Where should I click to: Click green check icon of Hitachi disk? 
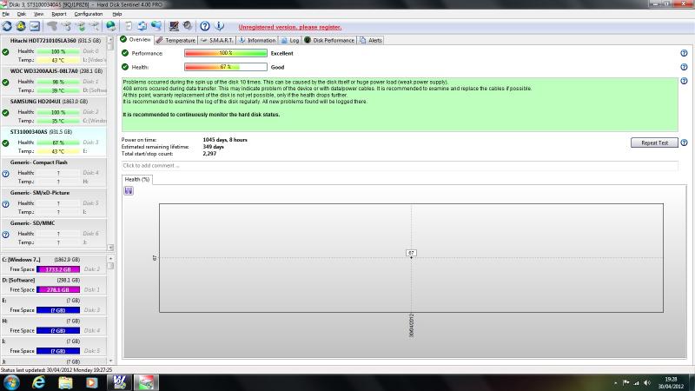coord(5,52)
